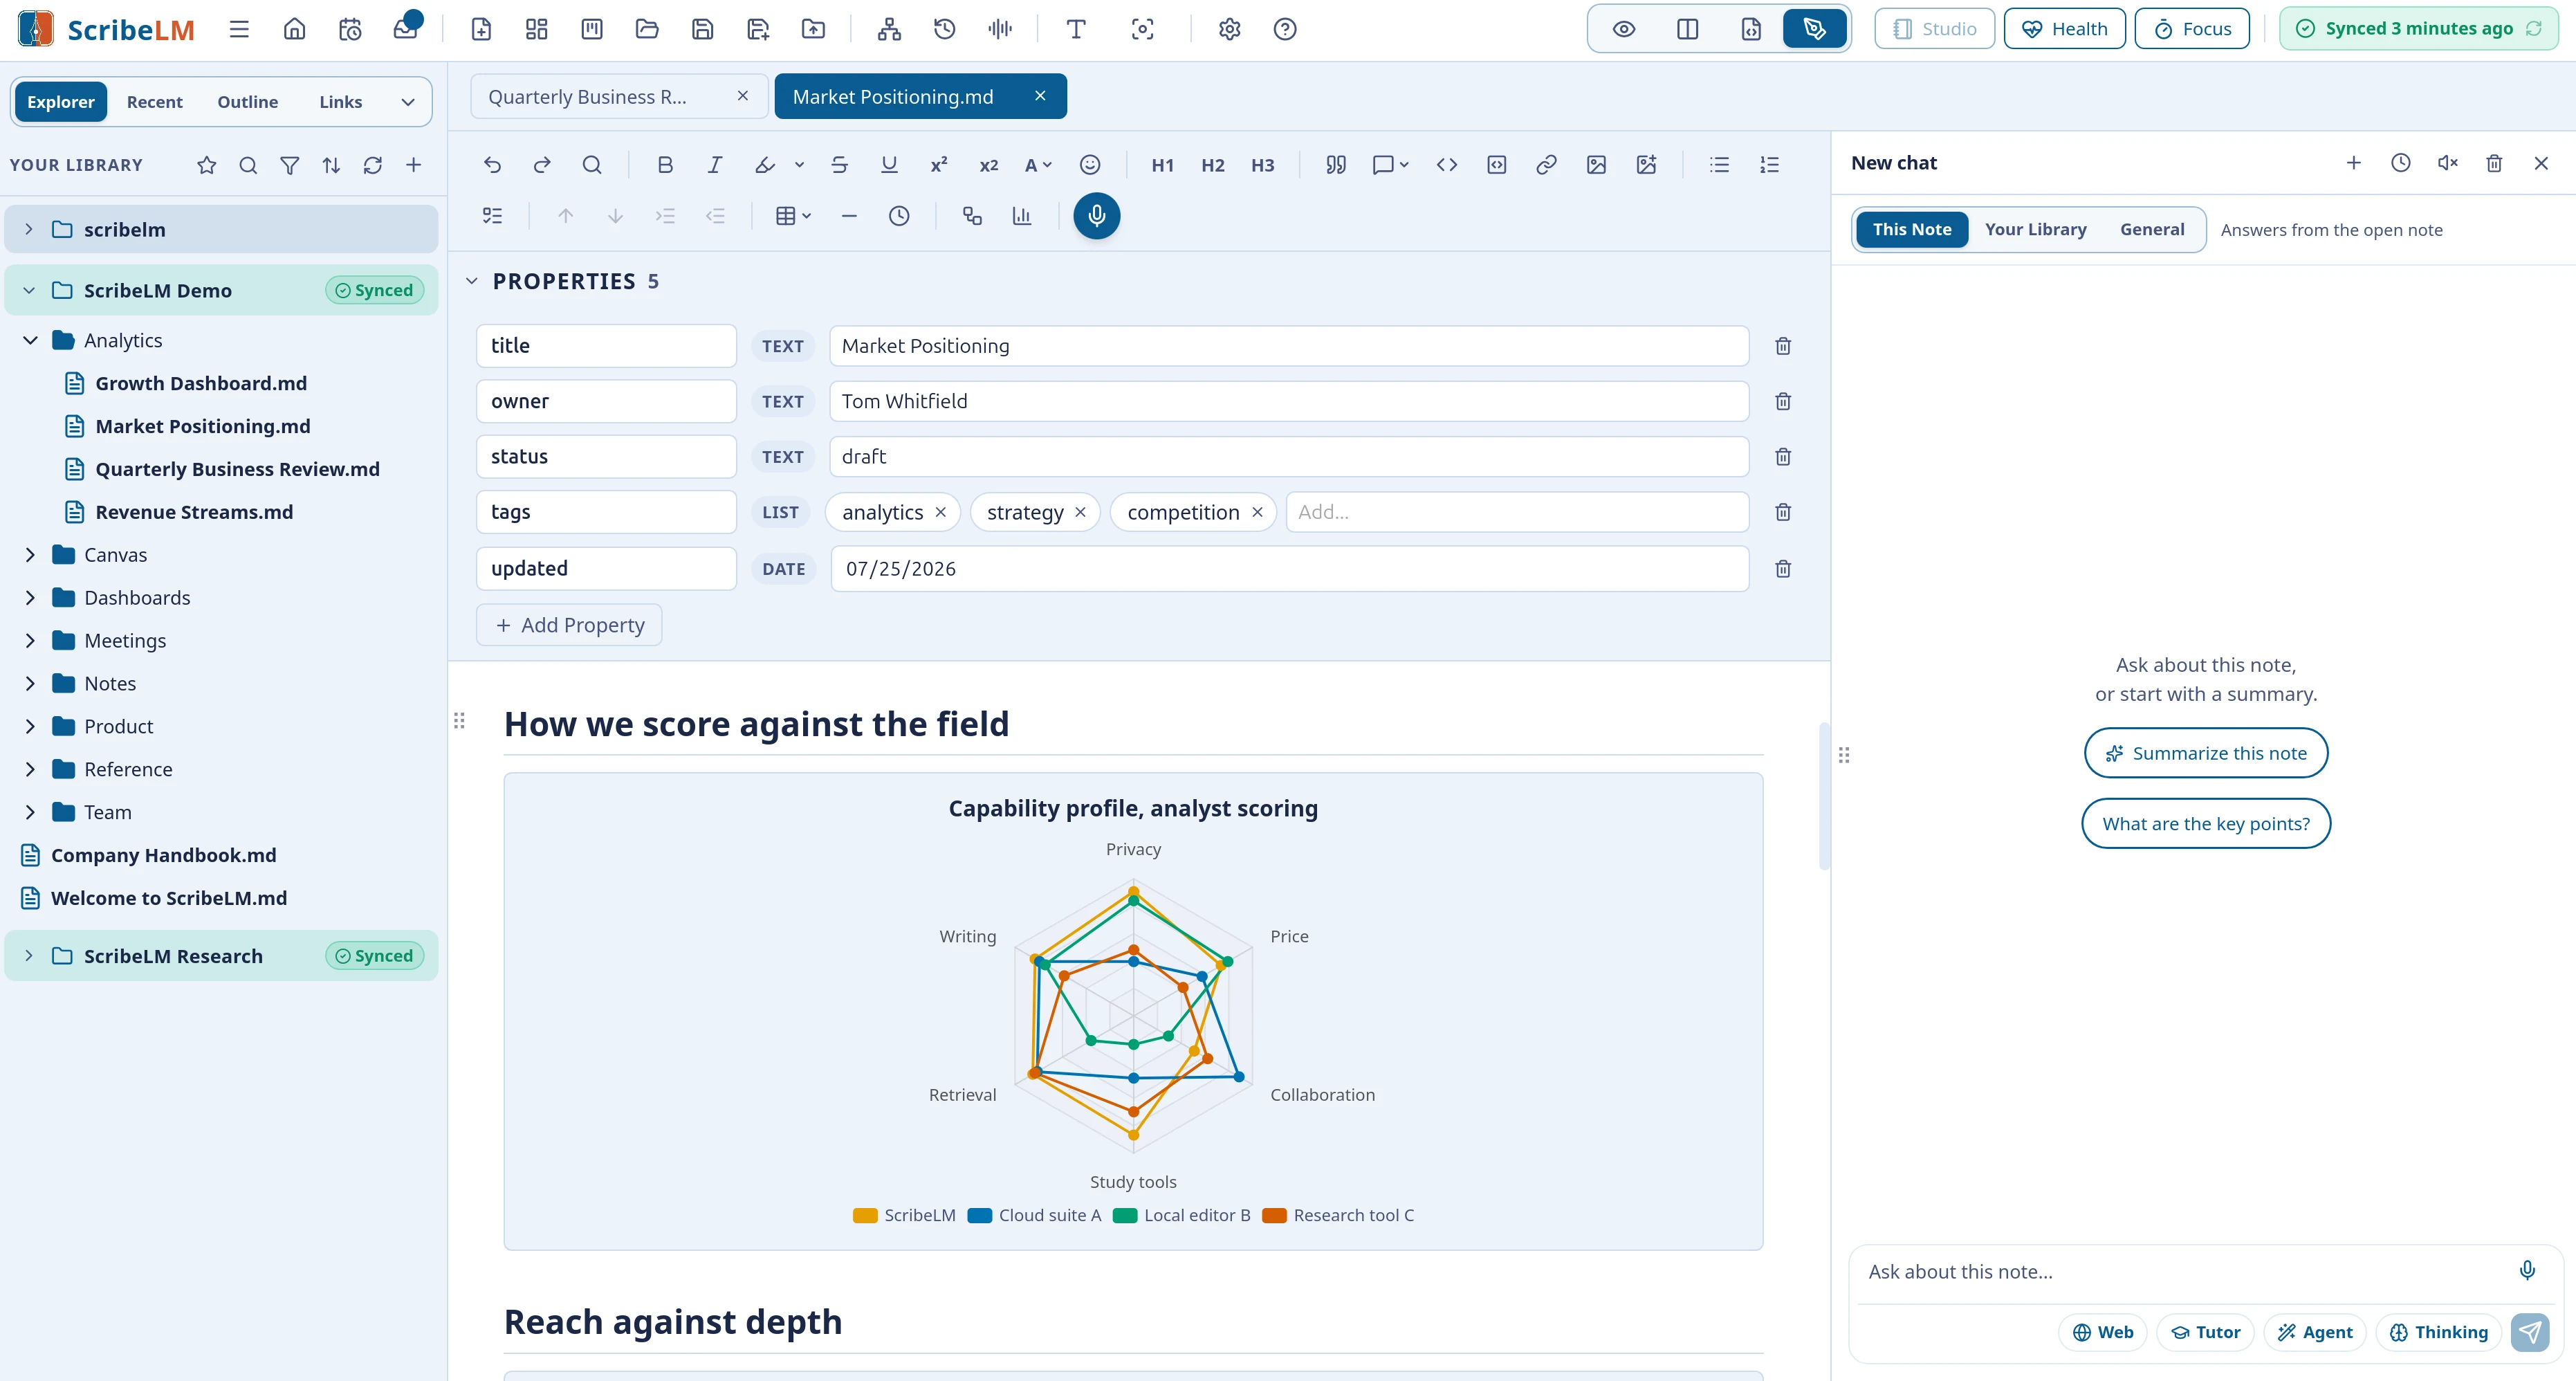Viewport: 2576px width, 1381px height.
Task: Collapse the PROPERTIES section
Action: tap(472, 281)
